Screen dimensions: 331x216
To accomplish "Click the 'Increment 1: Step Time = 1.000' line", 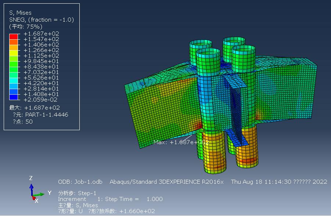I will (x=111, y=199).
